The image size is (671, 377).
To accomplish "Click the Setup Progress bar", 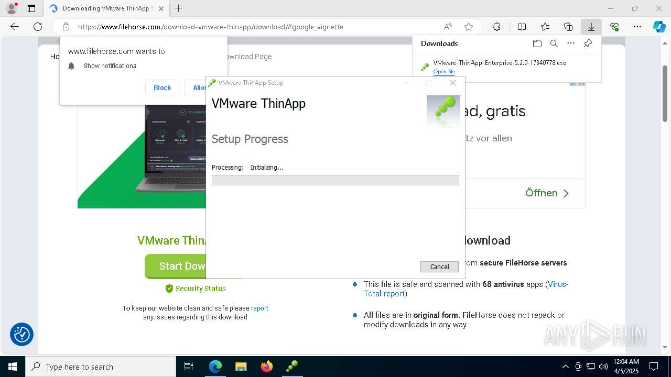I will [x=335, y=180].
